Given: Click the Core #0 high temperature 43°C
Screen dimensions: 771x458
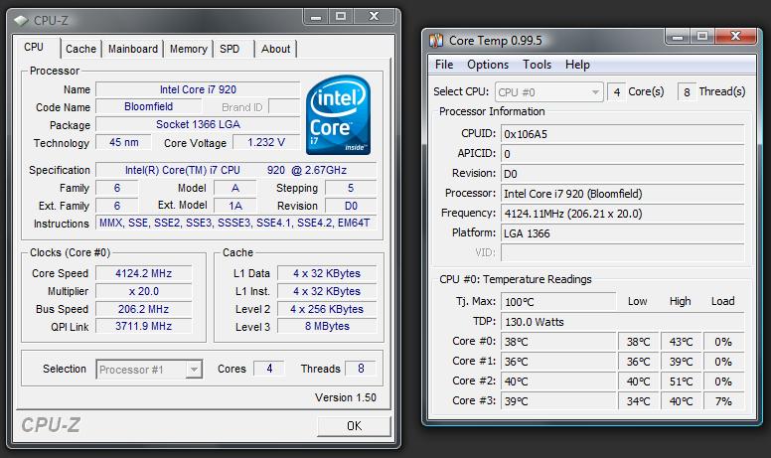Looking at the screenshot, I should [x=681, y=342].
